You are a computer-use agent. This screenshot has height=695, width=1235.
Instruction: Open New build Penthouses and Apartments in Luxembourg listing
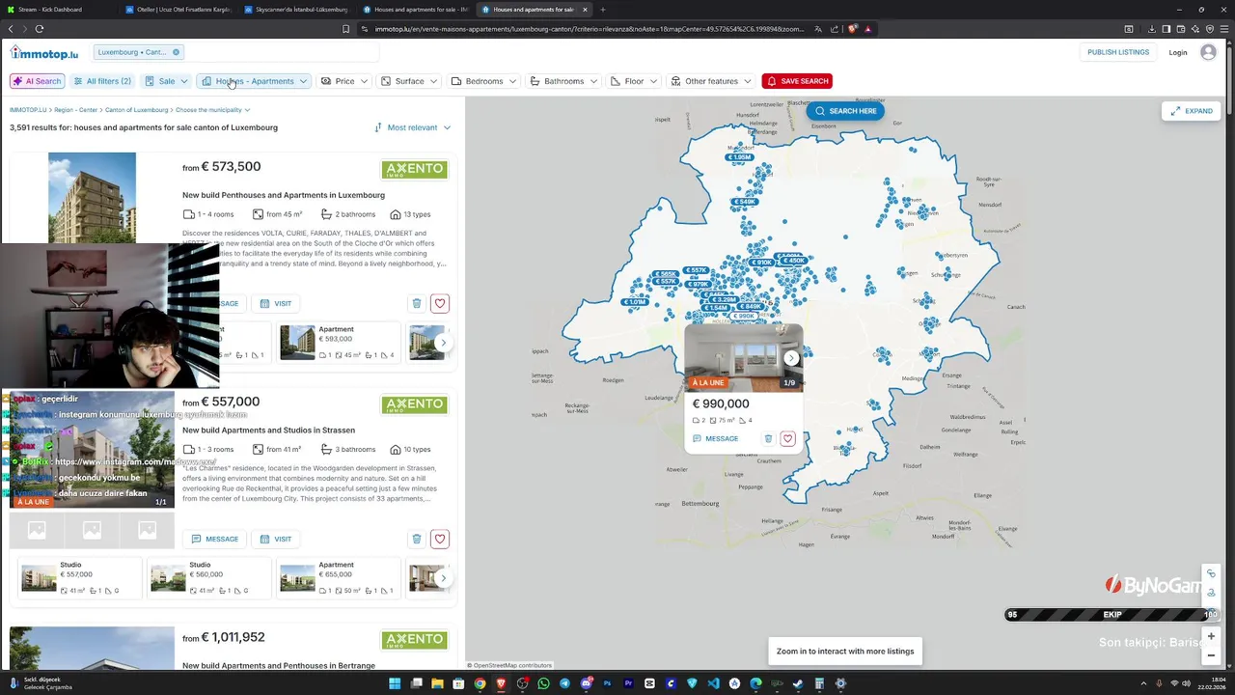[284, 195]
